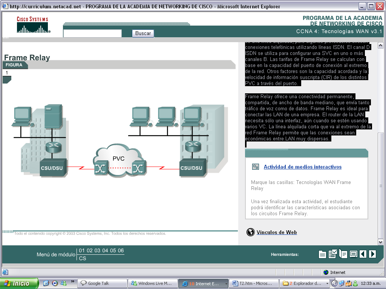Click the Inicio start button

coord(19,283)
